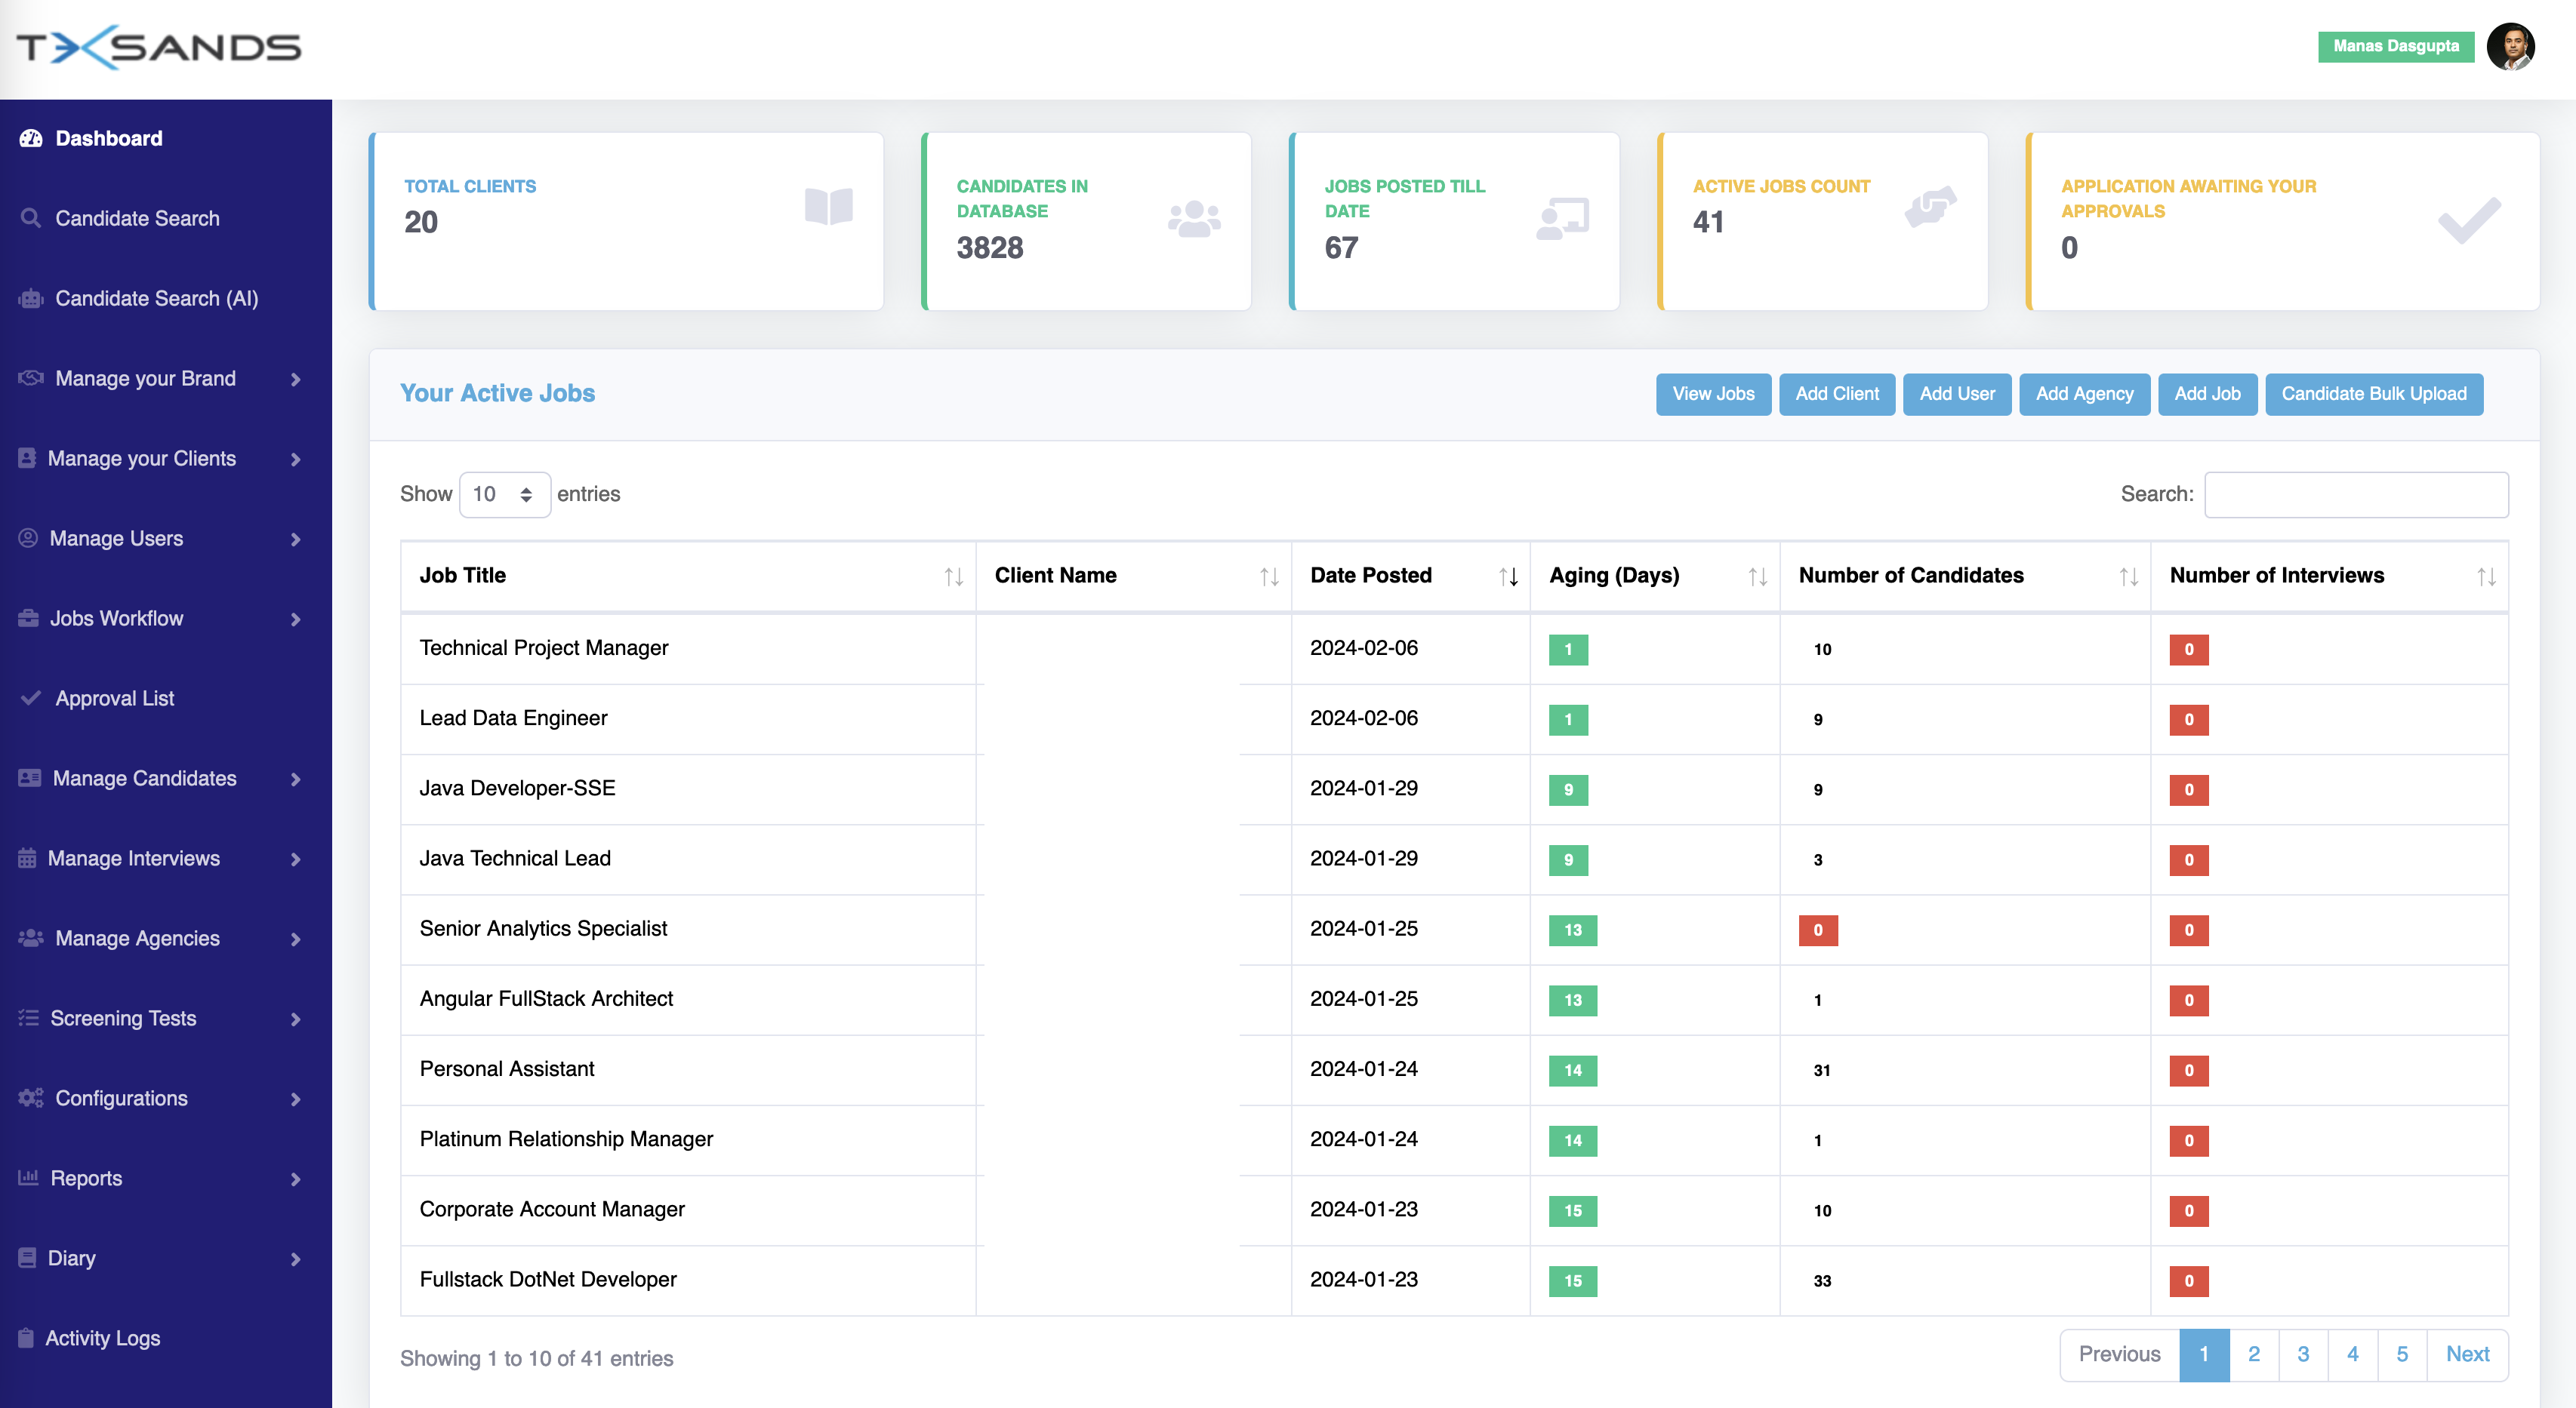The height and width of the screenshot is (1408, 2576).
Task: Sort the table by Aging (Days) arrows
Action: click(1757, 576)
